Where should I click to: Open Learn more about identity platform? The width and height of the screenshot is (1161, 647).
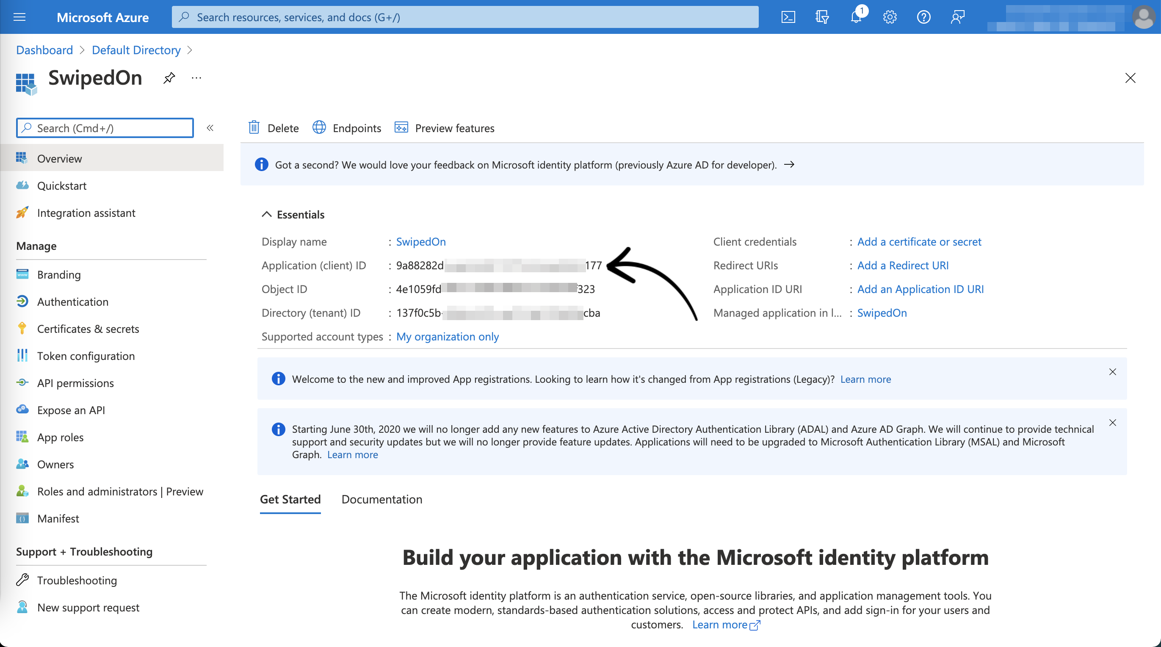tap(726, 625)
